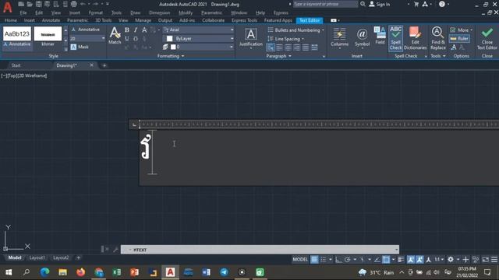The image size is (499, 280).
Task: Click the MODEL space status button
Action: [299, 259]
